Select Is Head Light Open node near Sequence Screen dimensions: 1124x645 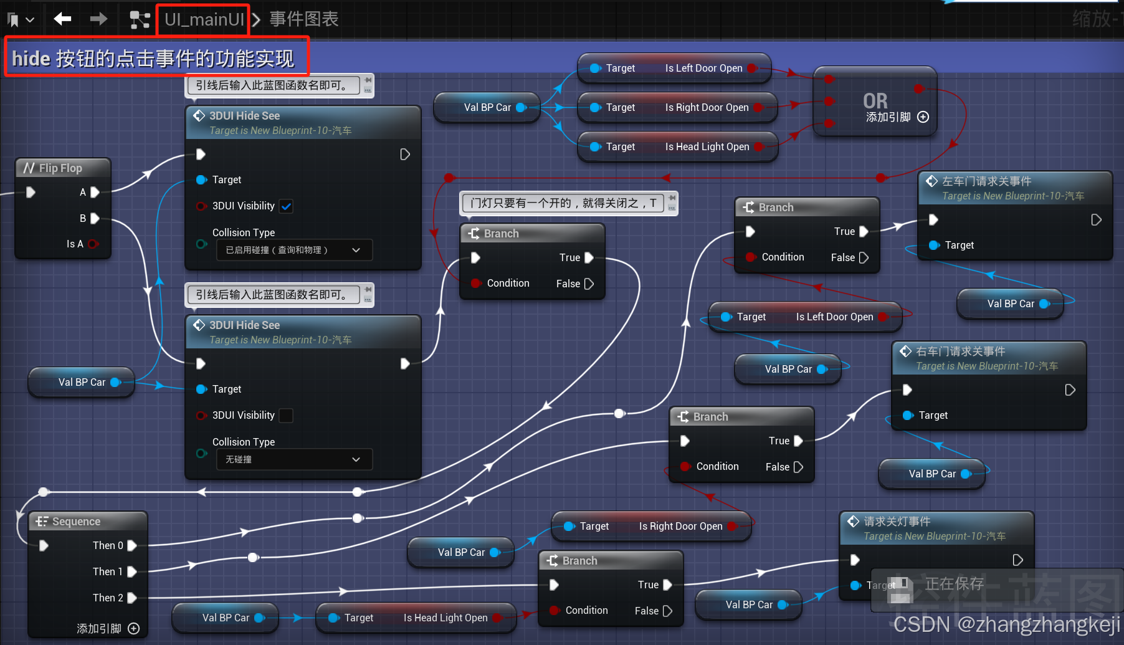click(x=416, y=618)
